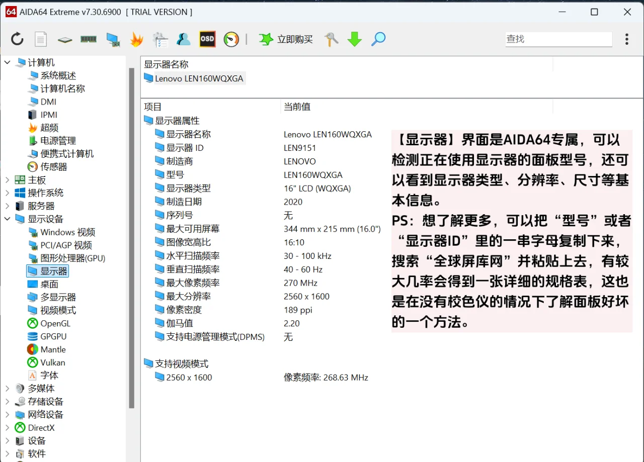Expand the 主板 tree node

coord(8,180)
